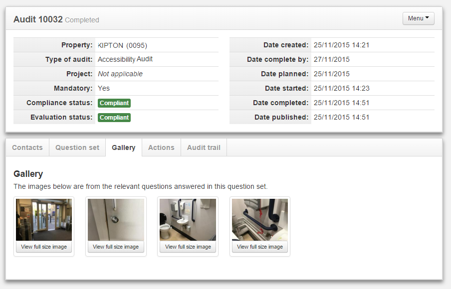The image size is (451, 289).
Task: Show the Audit trail tab
Action: pyautogui.click(x=204, y=147)
